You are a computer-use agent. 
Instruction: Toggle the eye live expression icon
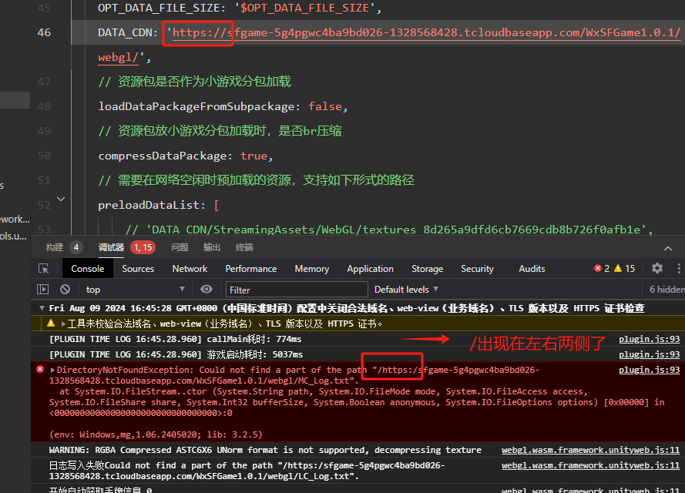[x=207, y=289]
